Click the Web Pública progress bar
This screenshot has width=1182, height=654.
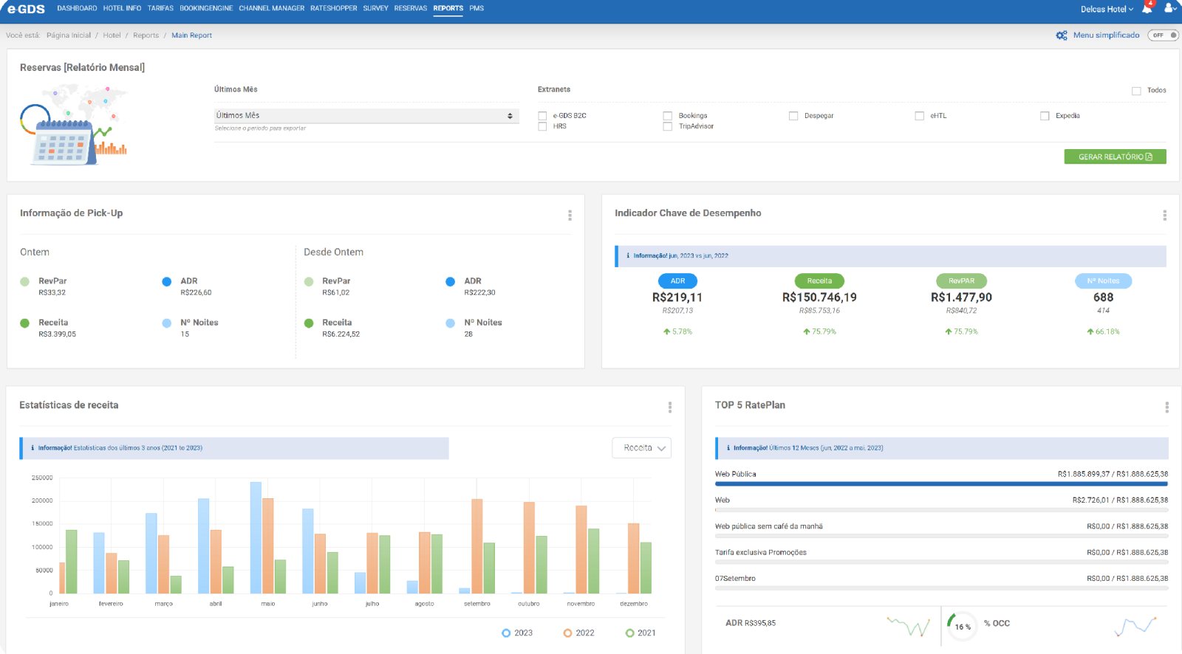click(941, 484)
